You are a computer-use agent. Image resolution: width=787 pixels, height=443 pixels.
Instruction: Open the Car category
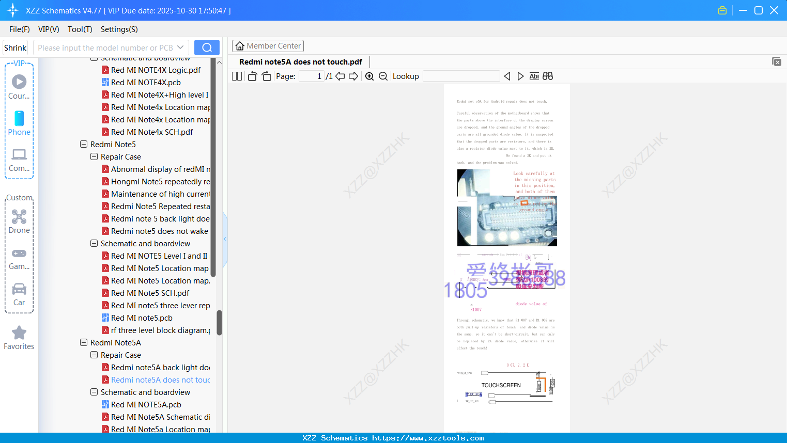pos(19,294)
